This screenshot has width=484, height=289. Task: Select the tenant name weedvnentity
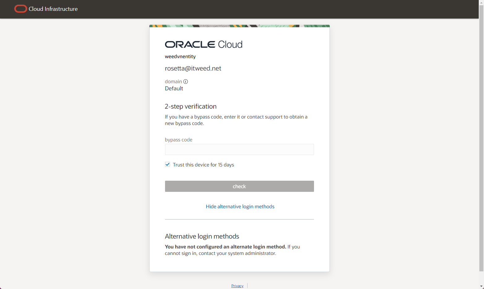coord(180,56)
